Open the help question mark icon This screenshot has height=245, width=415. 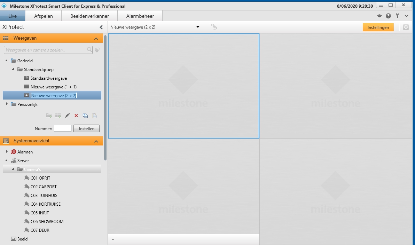(388, 16)
